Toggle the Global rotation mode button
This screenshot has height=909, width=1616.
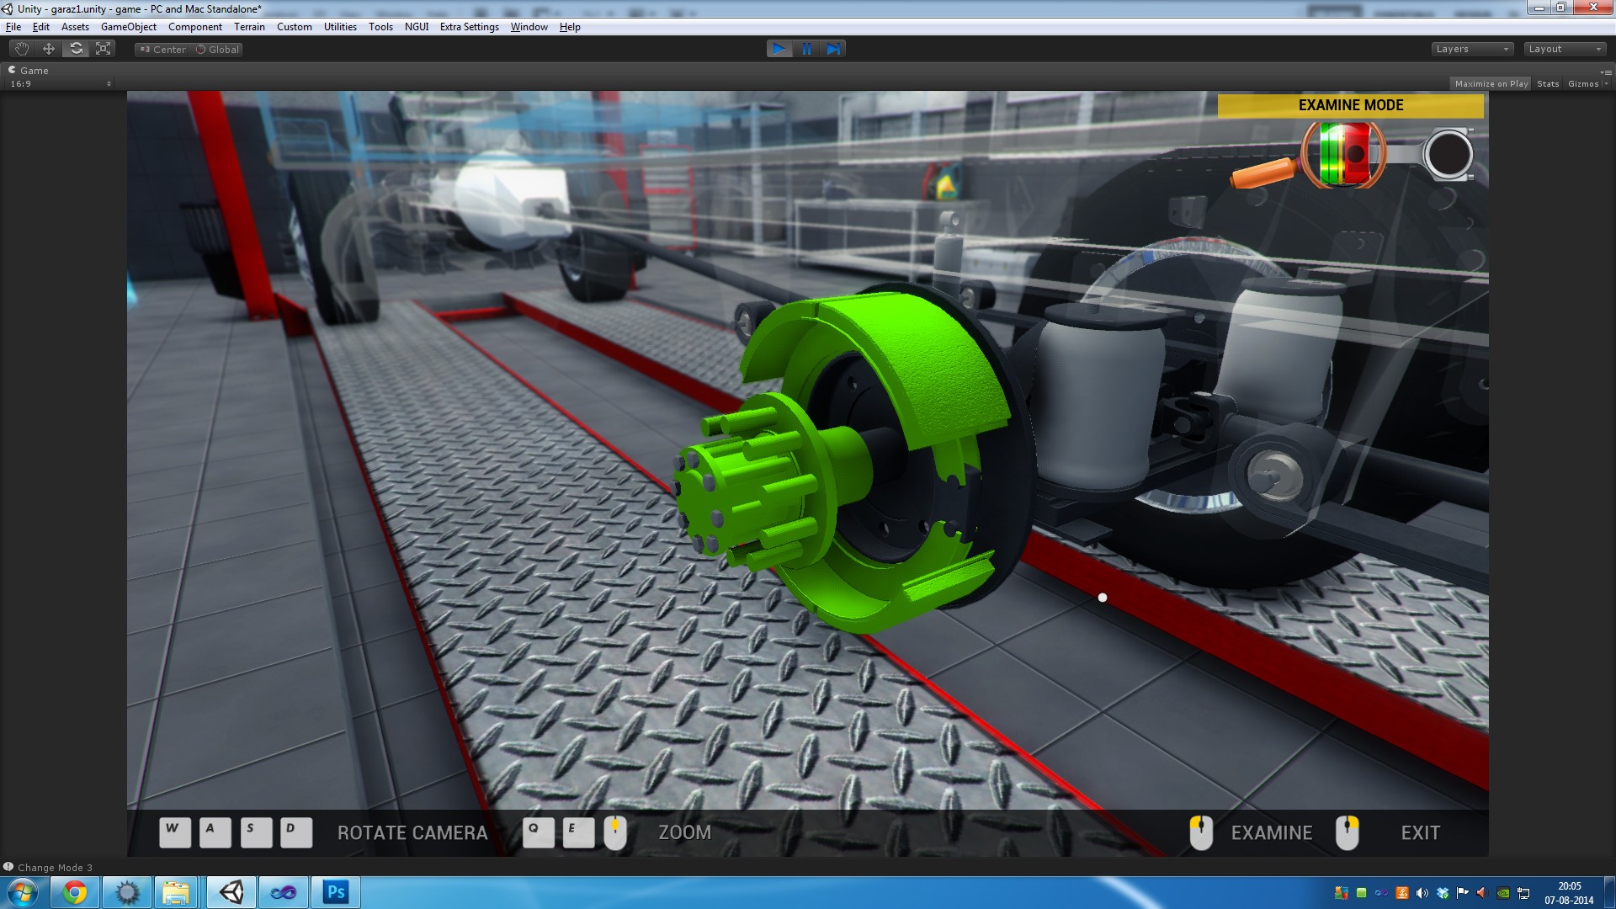pyautogui.click(x=217, y=50)
